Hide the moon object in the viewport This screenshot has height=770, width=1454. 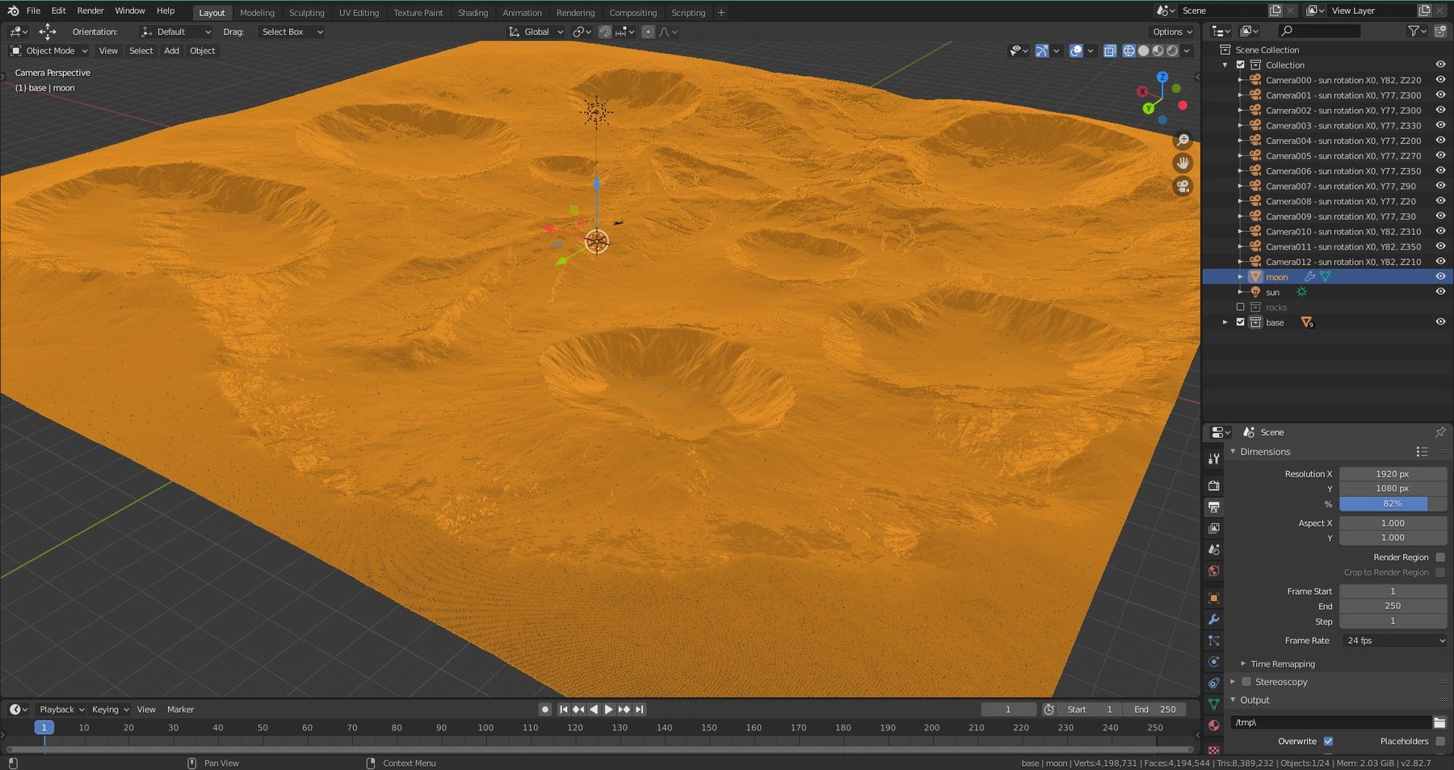[1440, 276]
